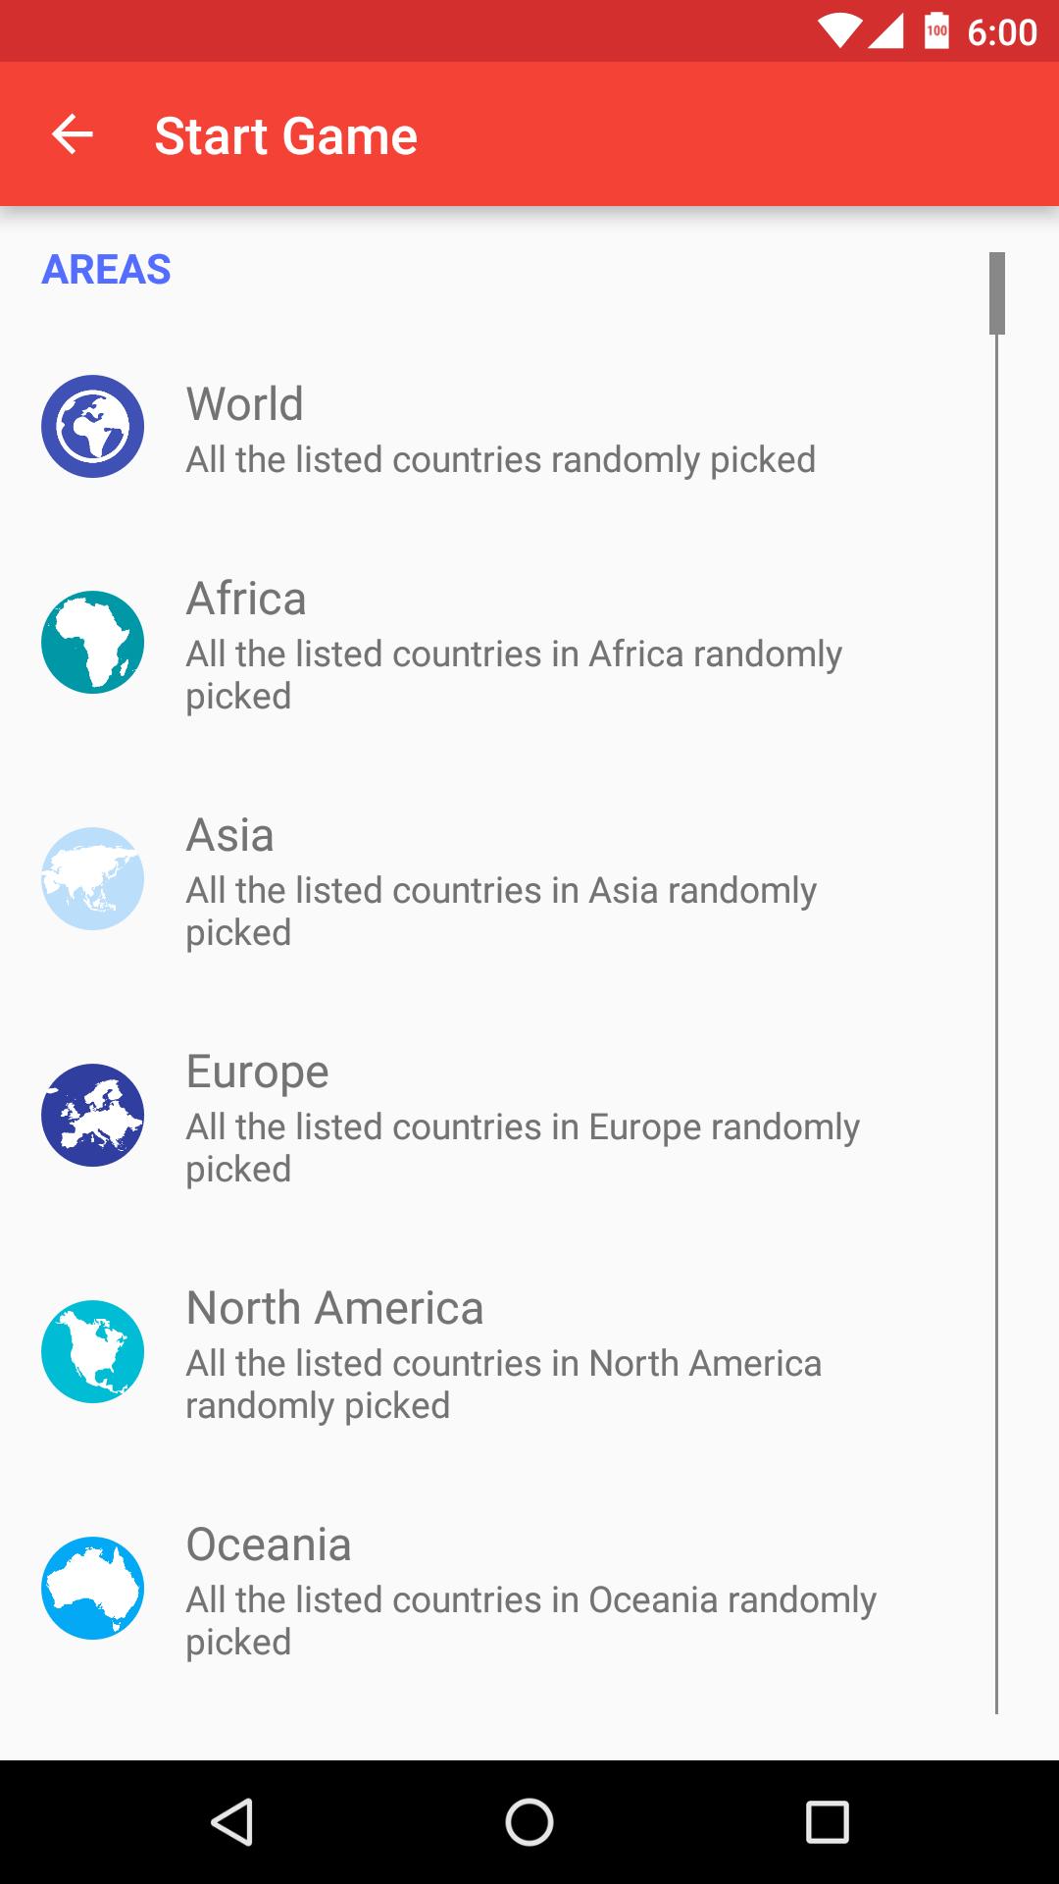The width and height of the screenshot is (1059, 1884).
Task: Select the North America map icon
Action: pyautogui.click(x=92, y=1352)
